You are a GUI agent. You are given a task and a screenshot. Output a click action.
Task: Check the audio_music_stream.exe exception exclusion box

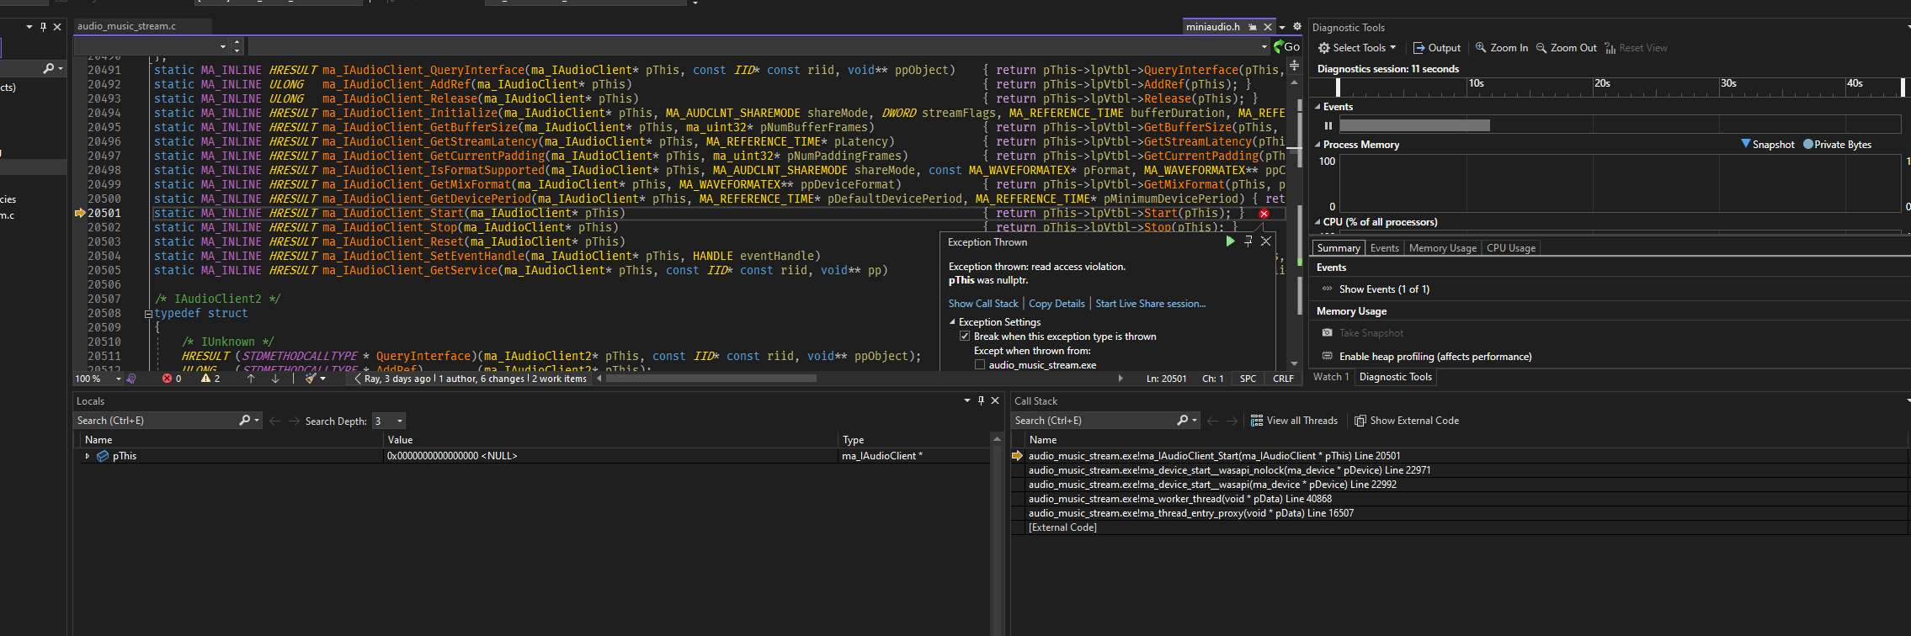click(x=980, y=365)
